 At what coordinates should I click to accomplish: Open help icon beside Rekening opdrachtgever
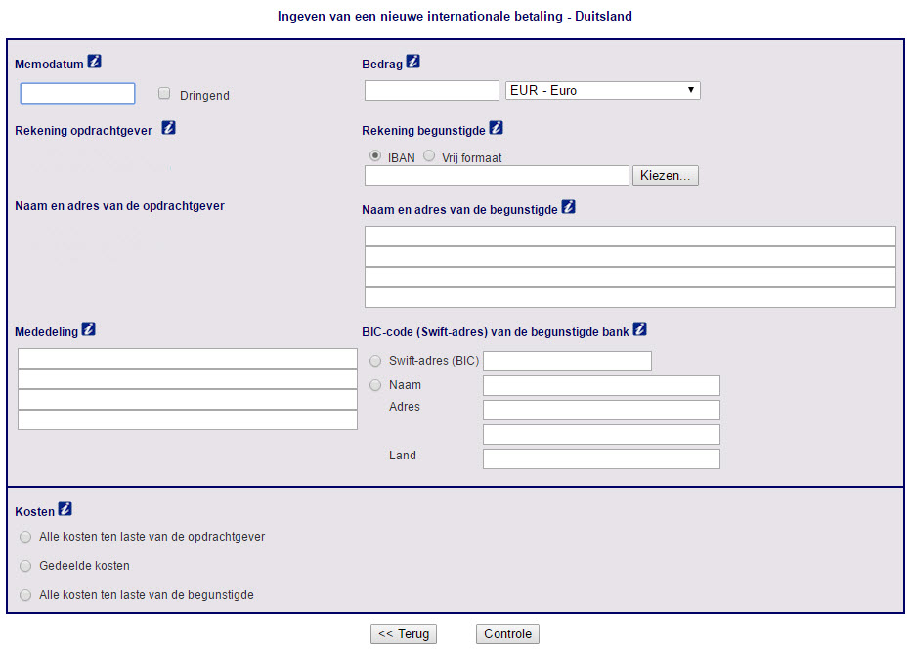(168, 128)
